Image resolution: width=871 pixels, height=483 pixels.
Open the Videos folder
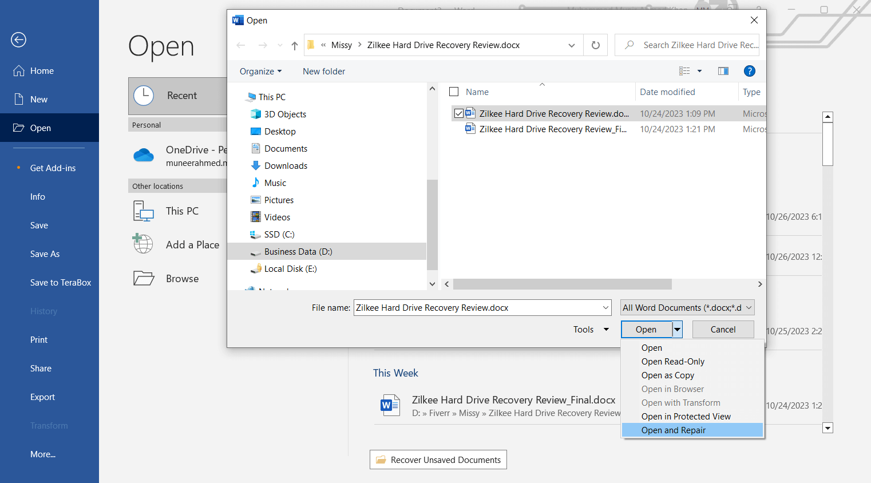click(x=276, y=217)
